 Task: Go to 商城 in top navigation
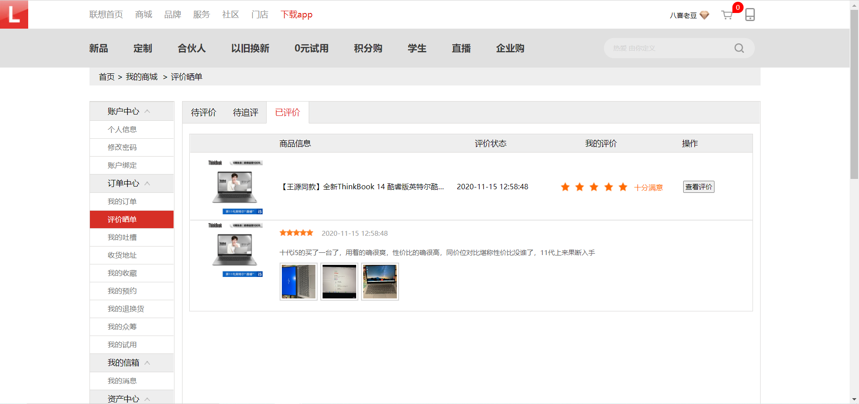pos(144,15)
